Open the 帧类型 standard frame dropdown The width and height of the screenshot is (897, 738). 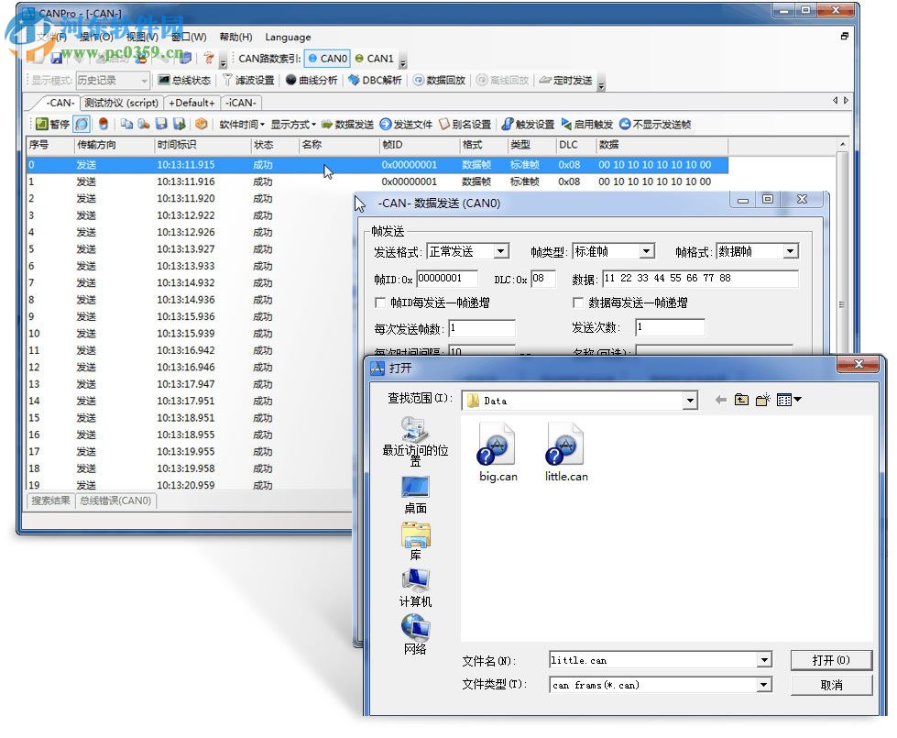click(644, 251)
